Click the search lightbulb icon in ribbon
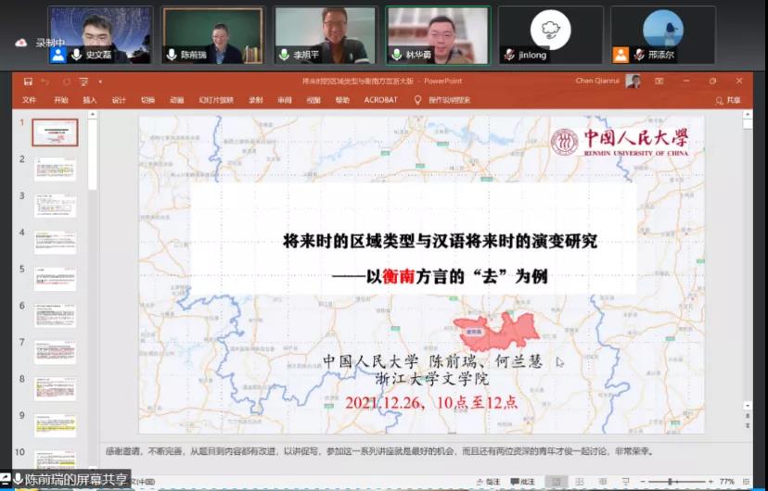Image resolution: width=768 pixels, height=491 pixels. pyautogui.click(x=417, y=100)
